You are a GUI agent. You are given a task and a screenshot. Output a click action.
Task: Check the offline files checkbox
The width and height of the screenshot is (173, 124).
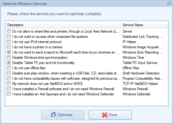[9, 68]
